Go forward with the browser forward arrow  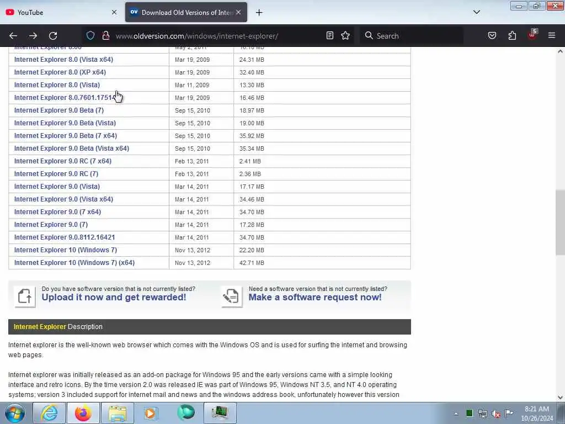tap(33, 36)
